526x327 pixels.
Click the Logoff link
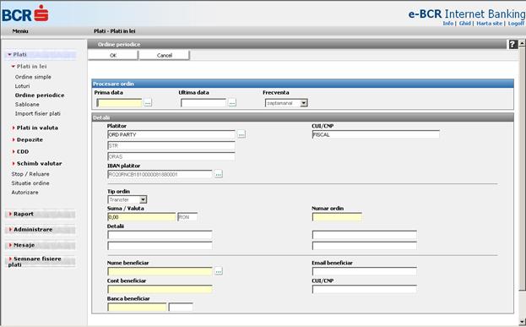tap(516, 24)
